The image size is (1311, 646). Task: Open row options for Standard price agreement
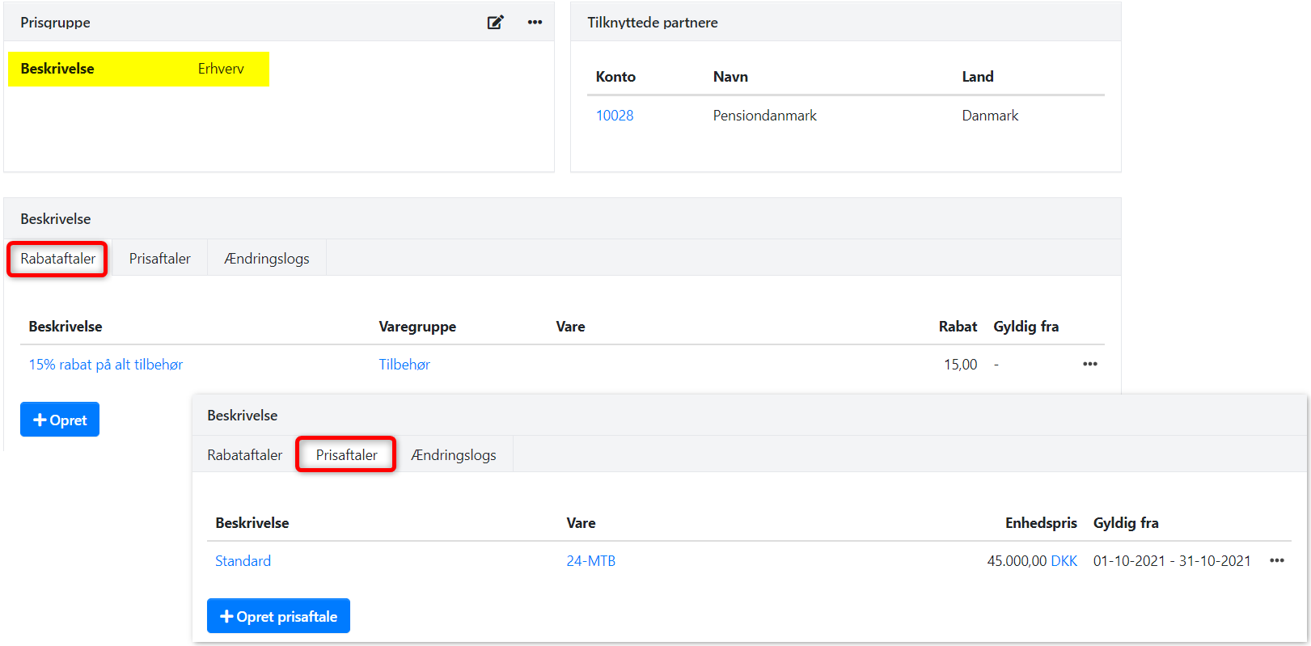(1276, 561)
